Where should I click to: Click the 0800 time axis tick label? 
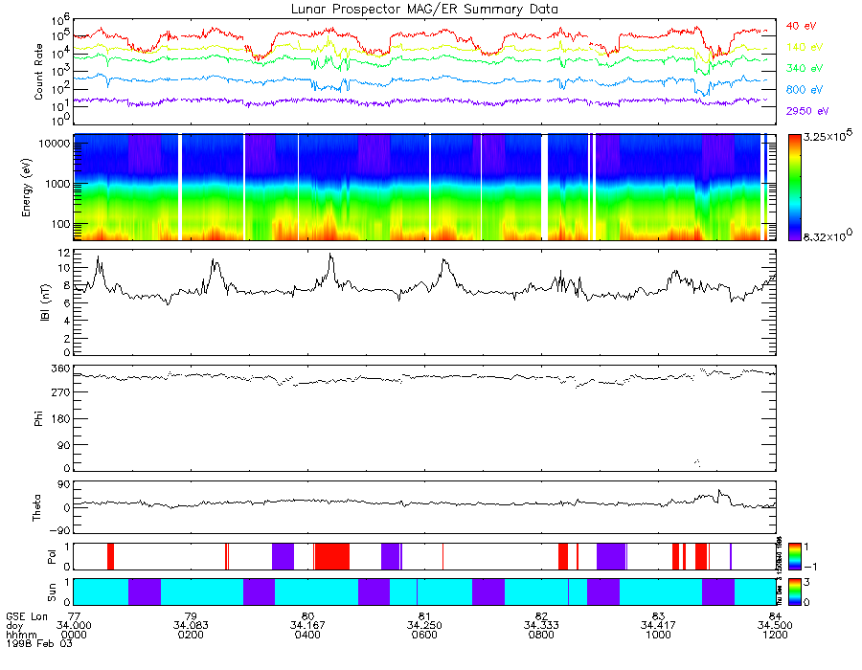541,635
